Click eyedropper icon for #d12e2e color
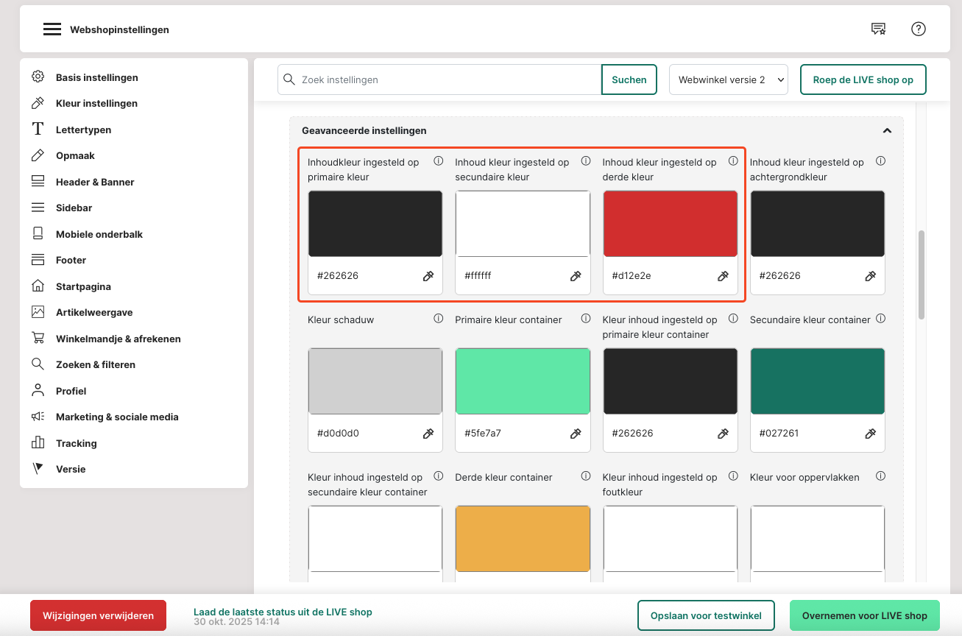This screenshot has height=636, width=962. point(723,276)
